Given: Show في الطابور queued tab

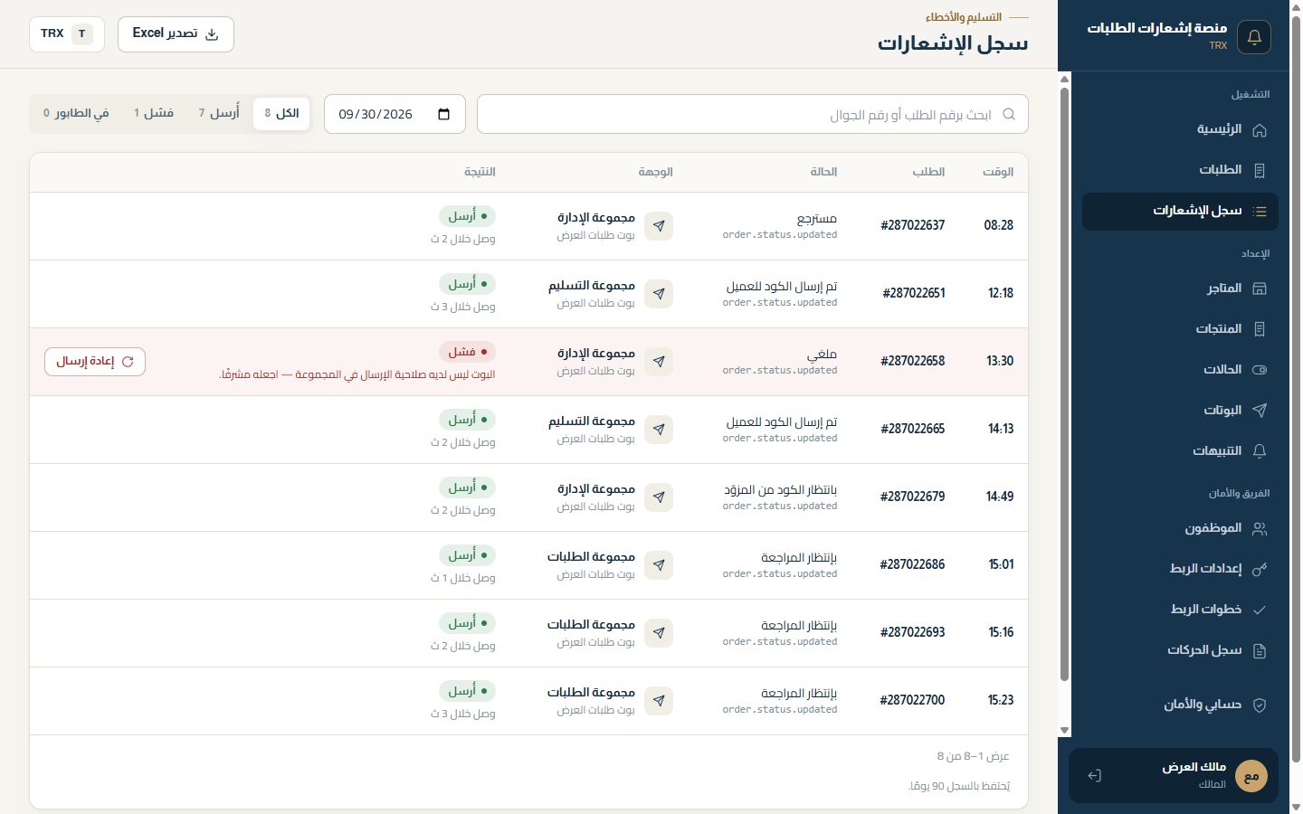Looking at the screenshot, I should (76, 114).
